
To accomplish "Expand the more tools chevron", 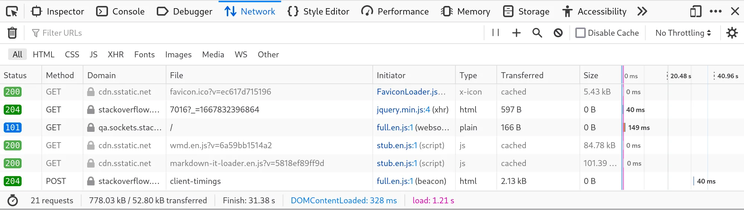I will click(642, 12).
